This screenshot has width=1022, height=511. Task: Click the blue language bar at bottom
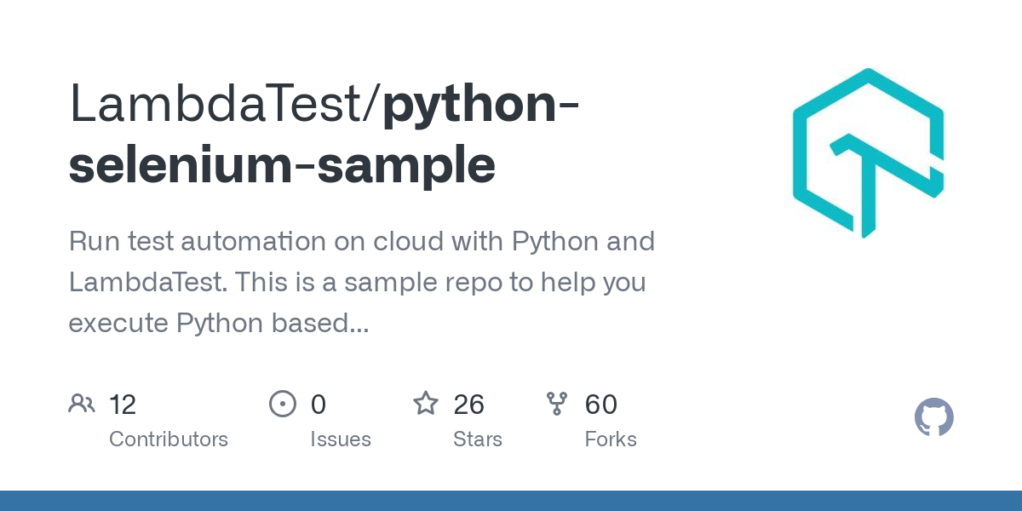pyautogui.click(x=511, y=501)
